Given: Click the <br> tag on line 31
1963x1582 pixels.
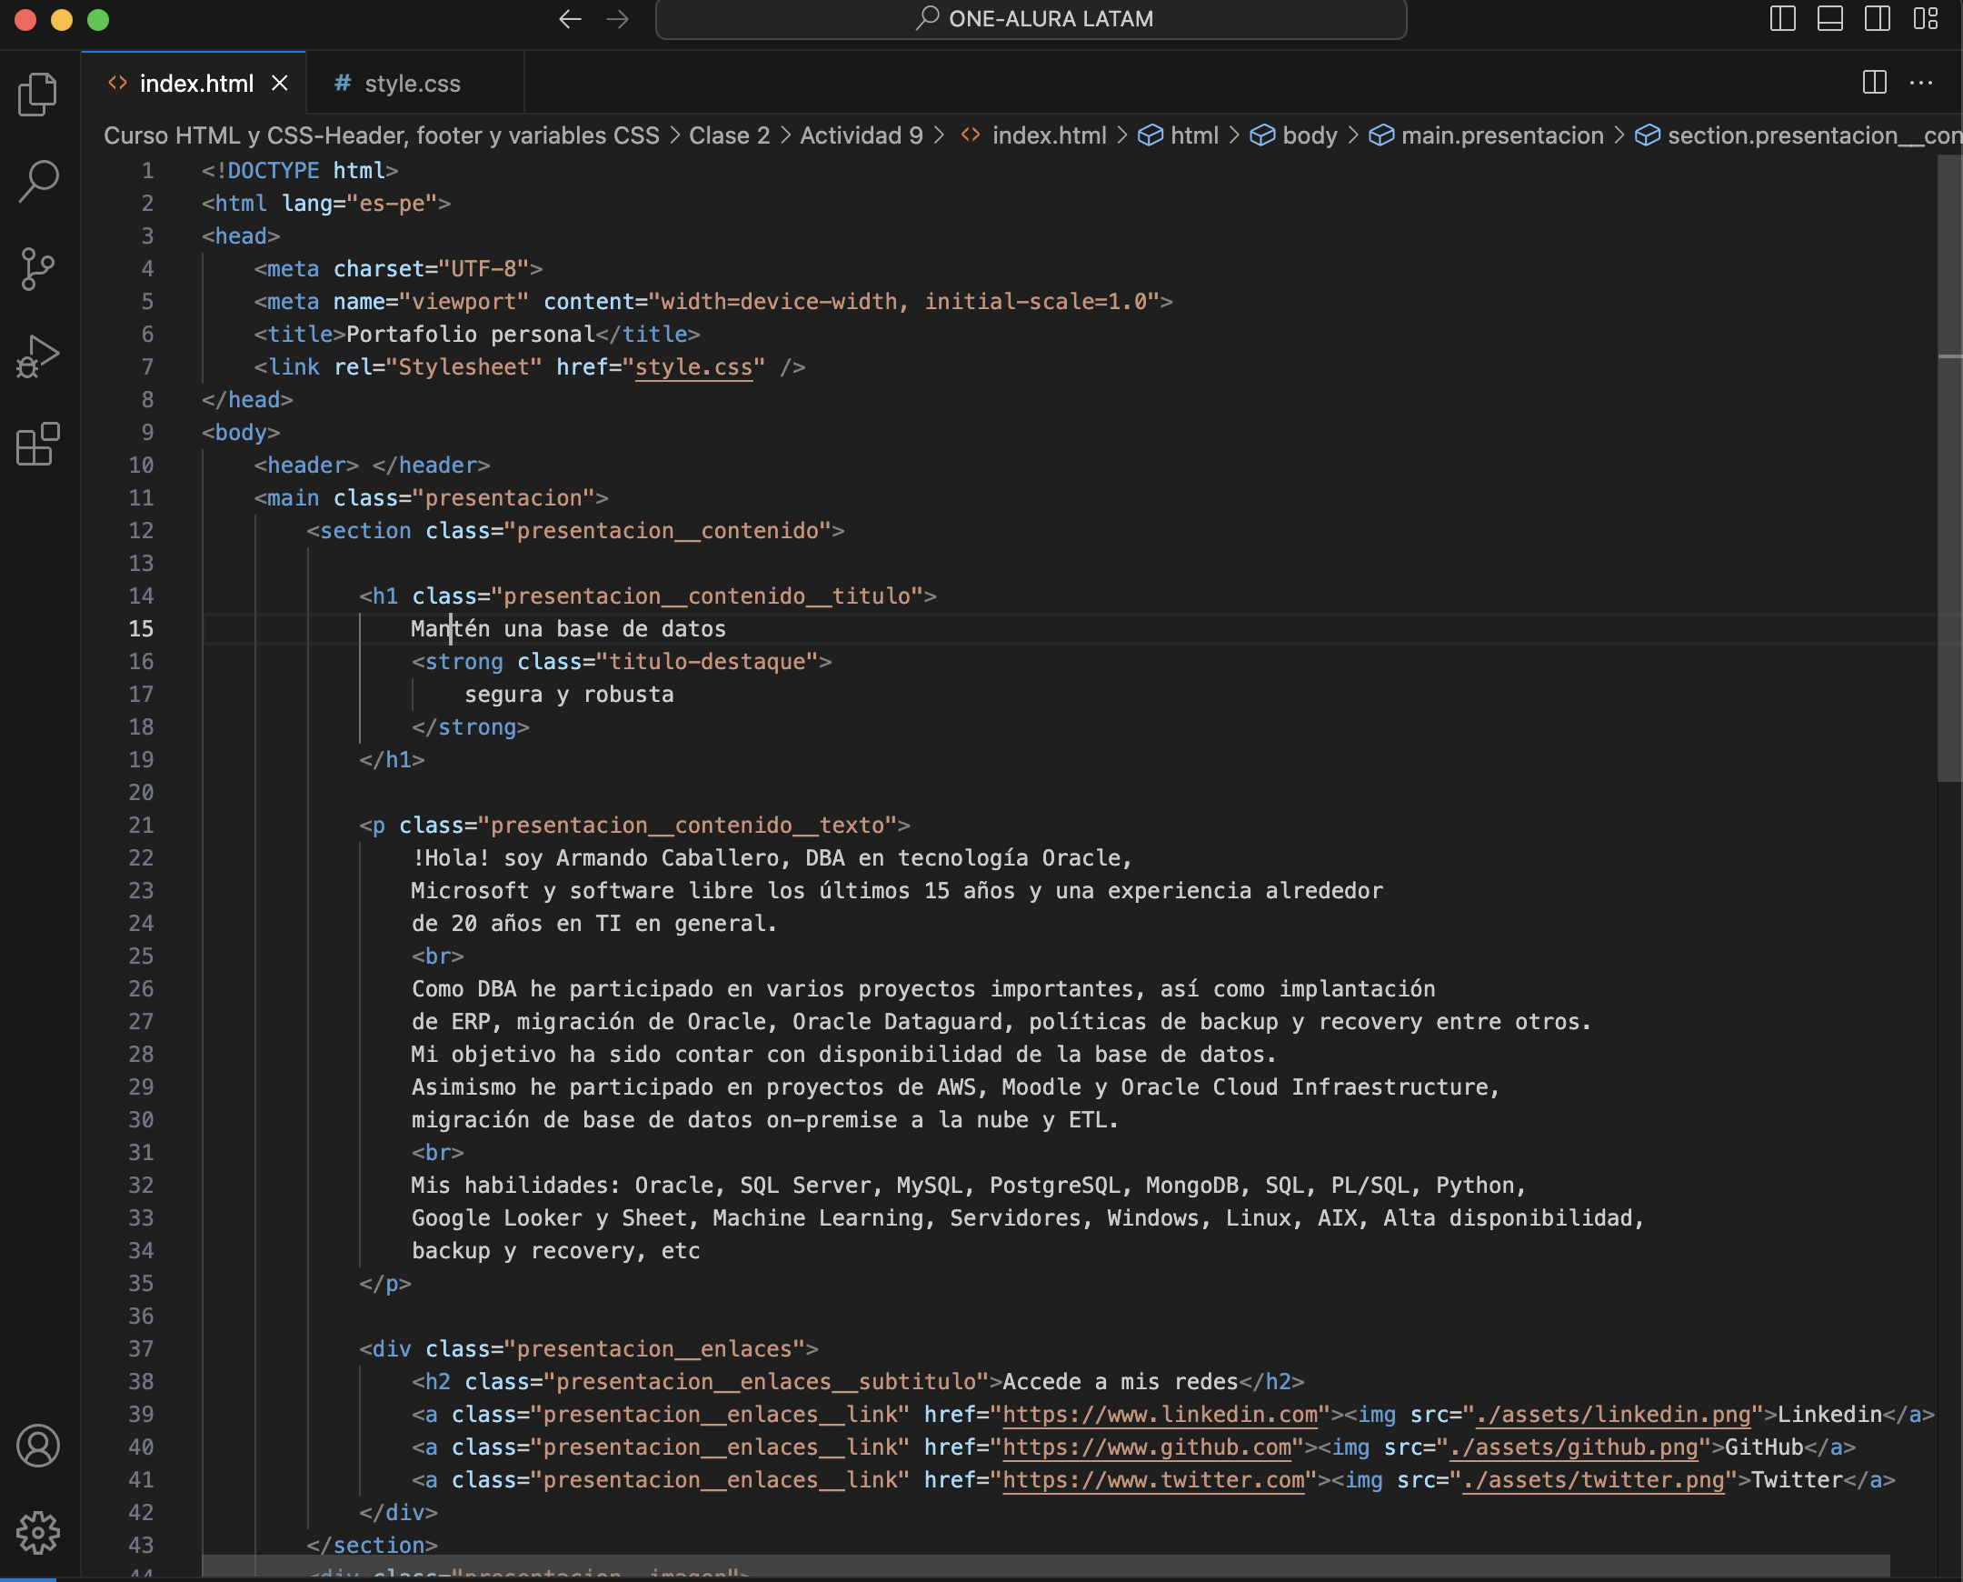Looking at the screenshot, I should click(437, 1153).
